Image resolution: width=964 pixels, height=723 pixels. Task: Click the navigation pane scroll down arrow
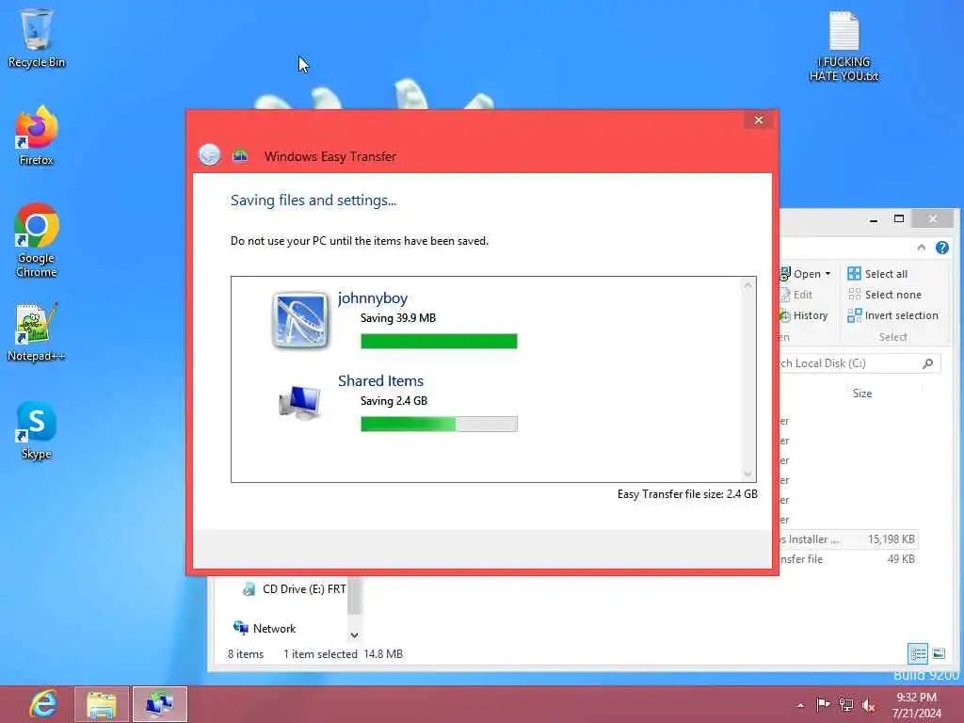click(x=354, y=635)
